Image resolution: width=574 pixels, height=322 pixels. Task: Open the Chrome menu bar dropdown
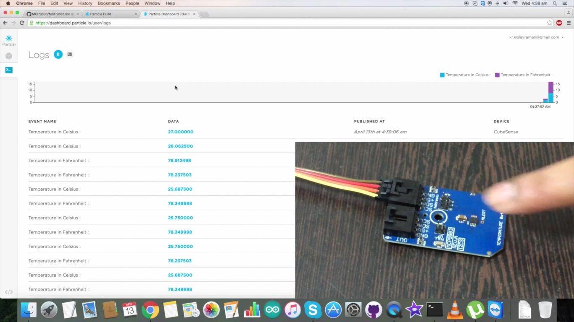pos(24,3)
